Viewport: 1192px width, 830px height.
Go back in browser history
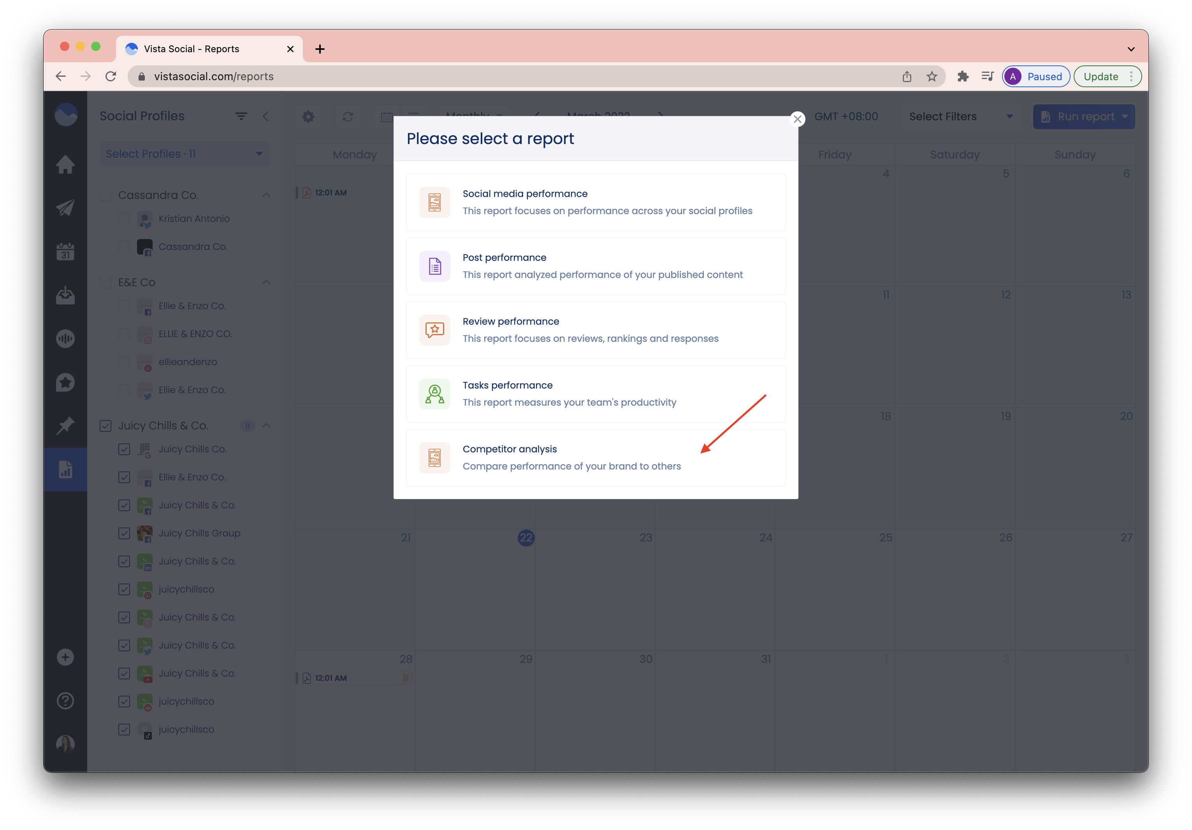pyautogui.click(x=61, y=76)
